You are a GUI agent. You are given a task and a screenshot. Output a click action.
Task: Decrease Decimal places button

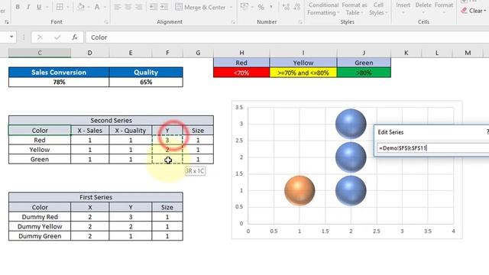tap(297, 7)
